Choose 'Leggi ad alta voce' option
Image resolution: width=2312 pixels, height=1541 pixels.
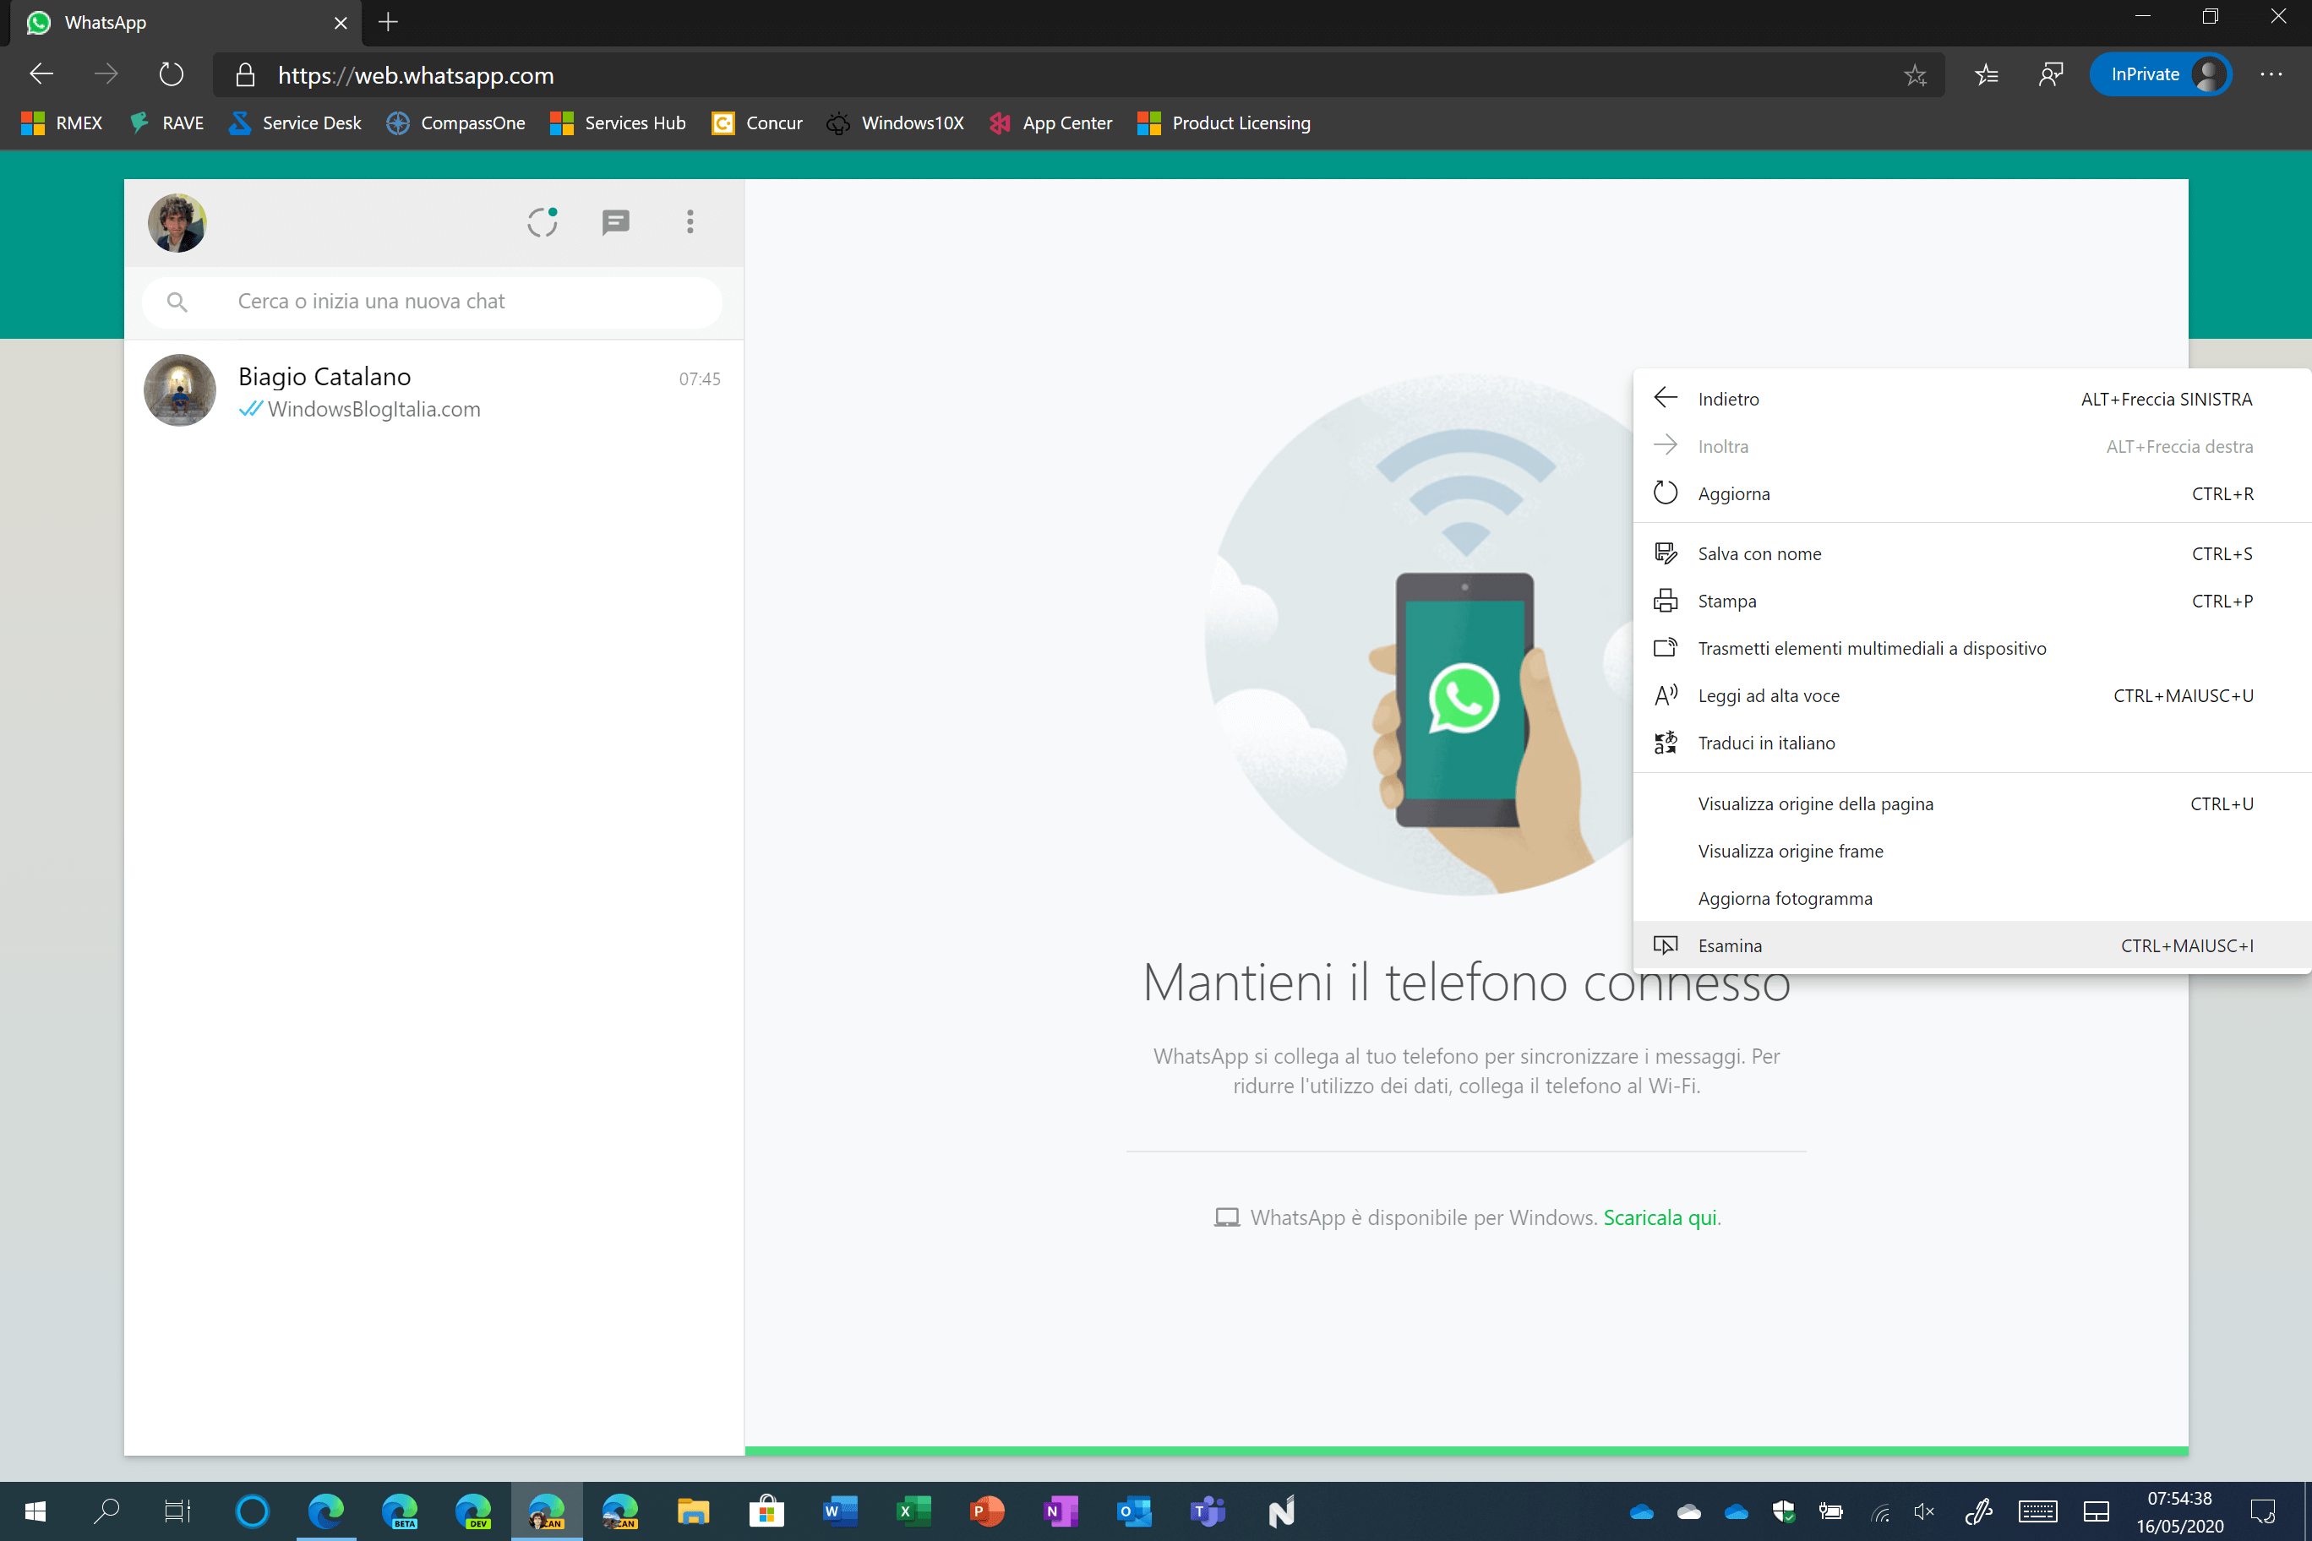(1972, 694)
